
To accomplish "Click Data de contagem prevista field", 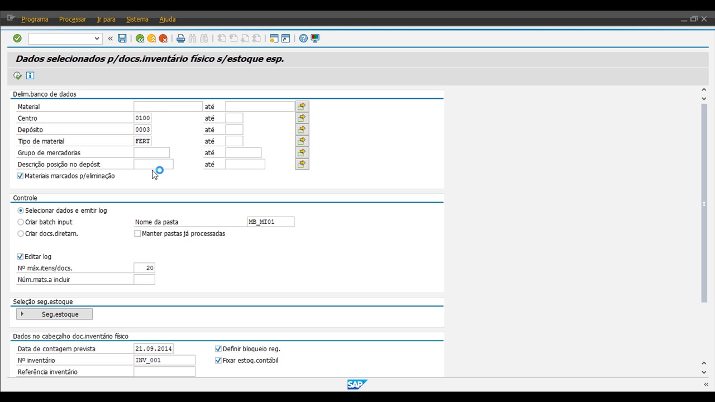I will tap(154, 348).
